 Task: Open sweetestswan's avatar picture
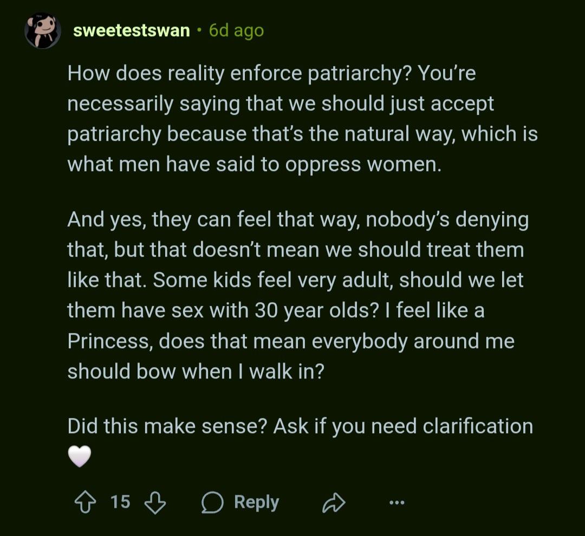(x=43, y=30)
